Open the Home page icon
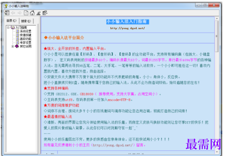 32,13
